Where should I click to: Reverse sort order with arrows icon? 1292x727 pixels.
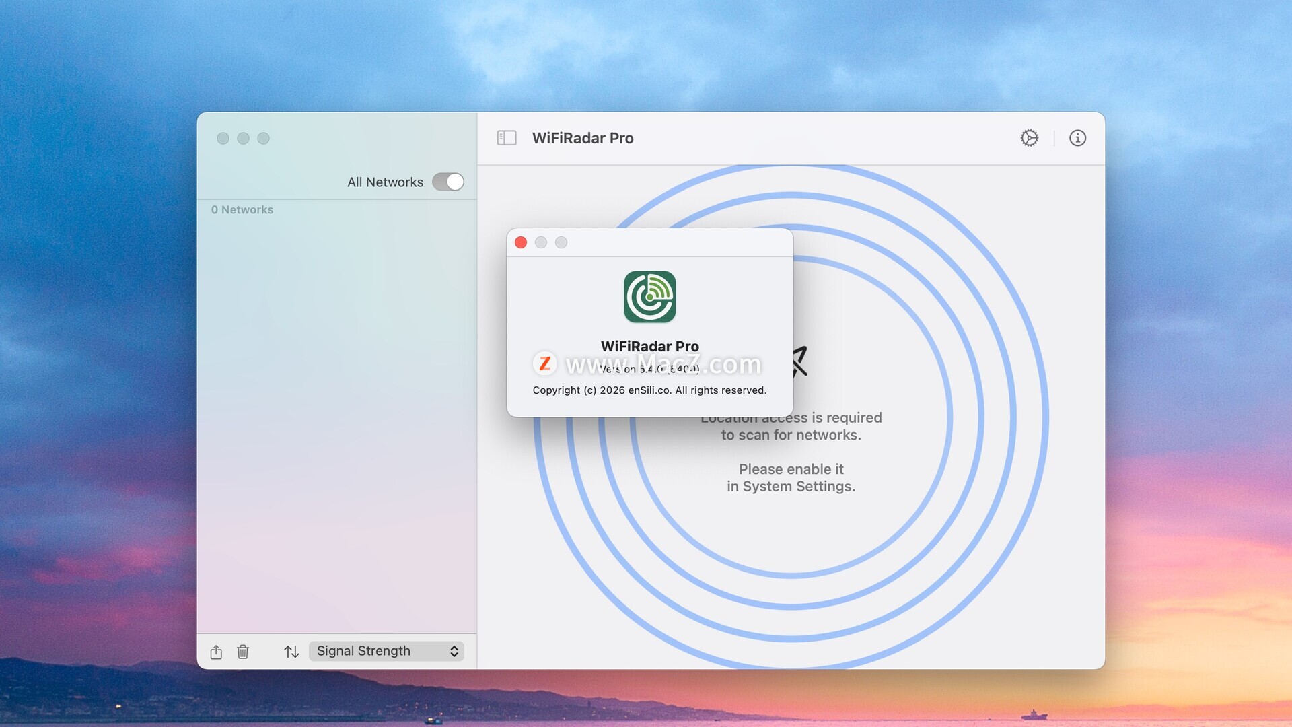(291, 652)
